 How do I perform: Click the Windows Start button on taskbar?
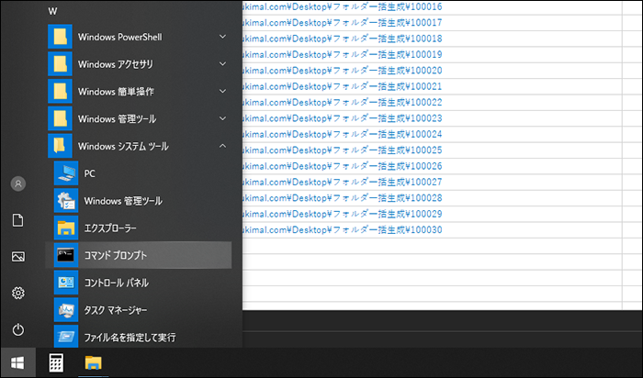point(17,362)
